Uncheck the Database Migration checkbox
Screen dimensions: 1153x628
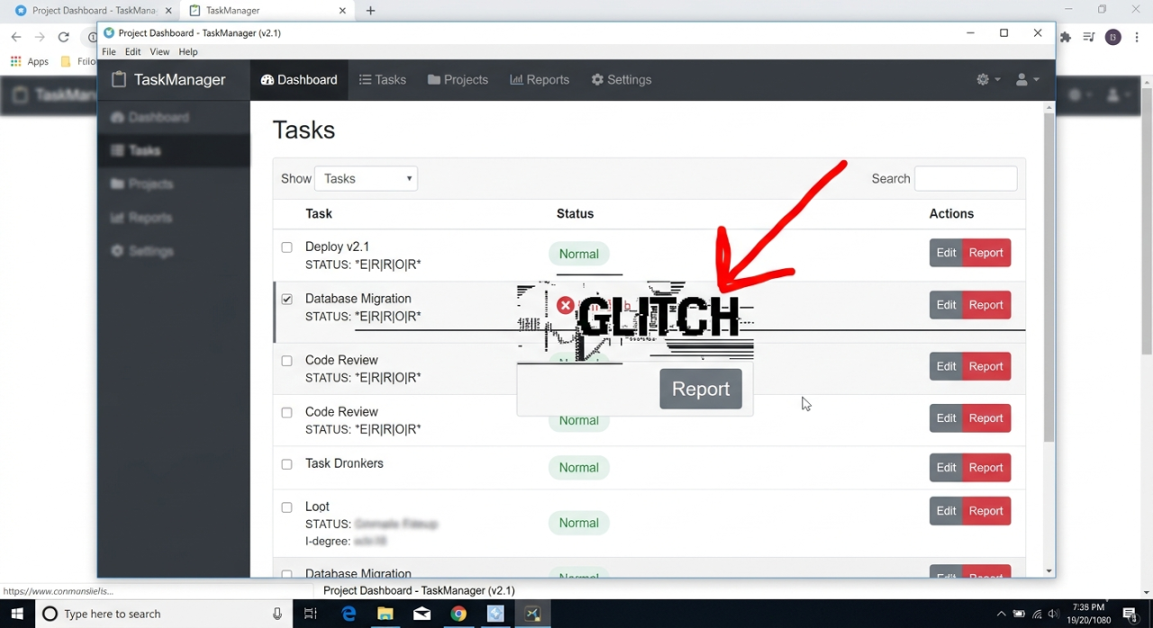coord(286,299)
